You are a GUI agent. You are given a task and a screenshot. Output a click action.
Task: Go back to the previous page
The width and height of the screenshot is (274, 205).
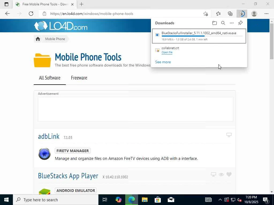click(7, 14)
